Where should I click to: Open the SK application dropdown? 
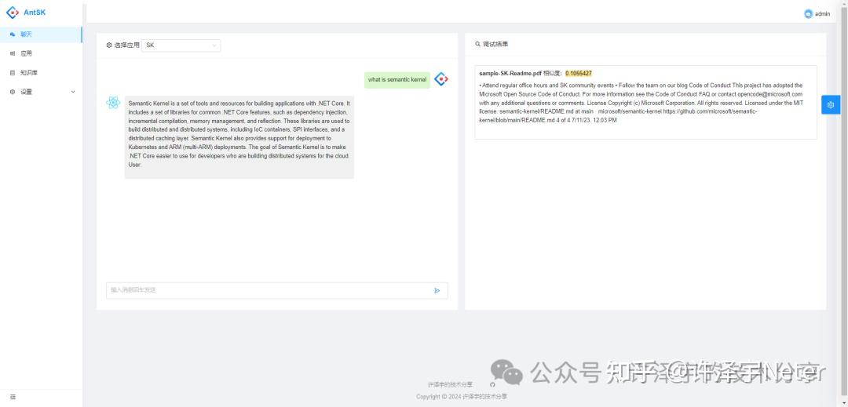pos(181,45)
